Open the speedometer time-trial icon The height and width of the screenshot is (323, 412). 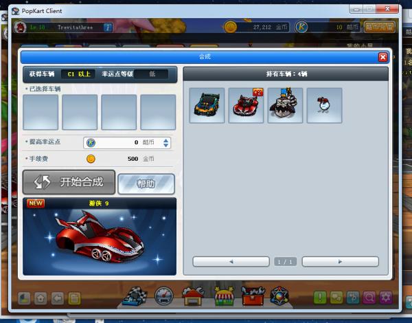[x=163, y=296]
